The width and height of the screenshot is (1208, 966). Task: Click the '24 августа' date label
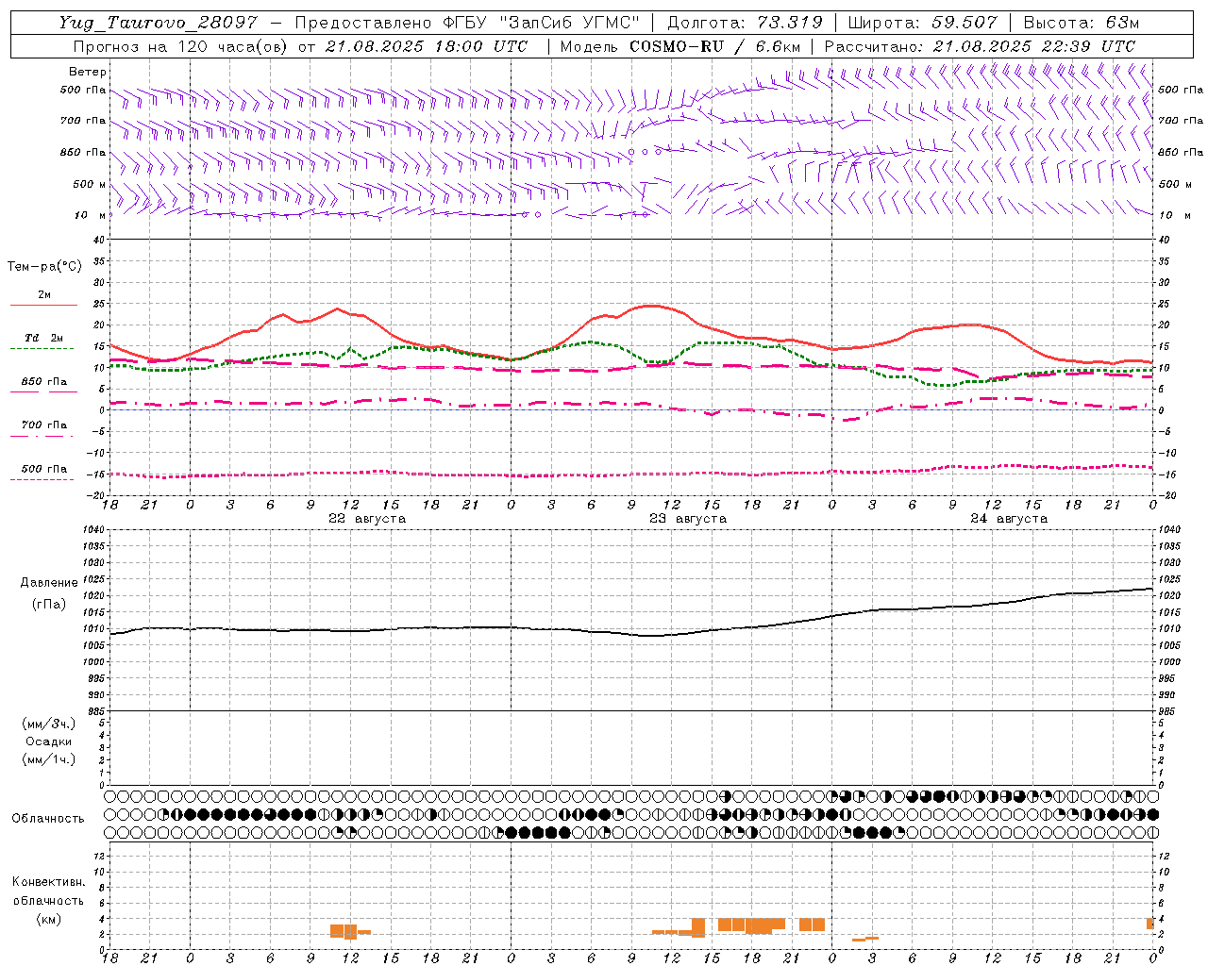click(1009, 519)
